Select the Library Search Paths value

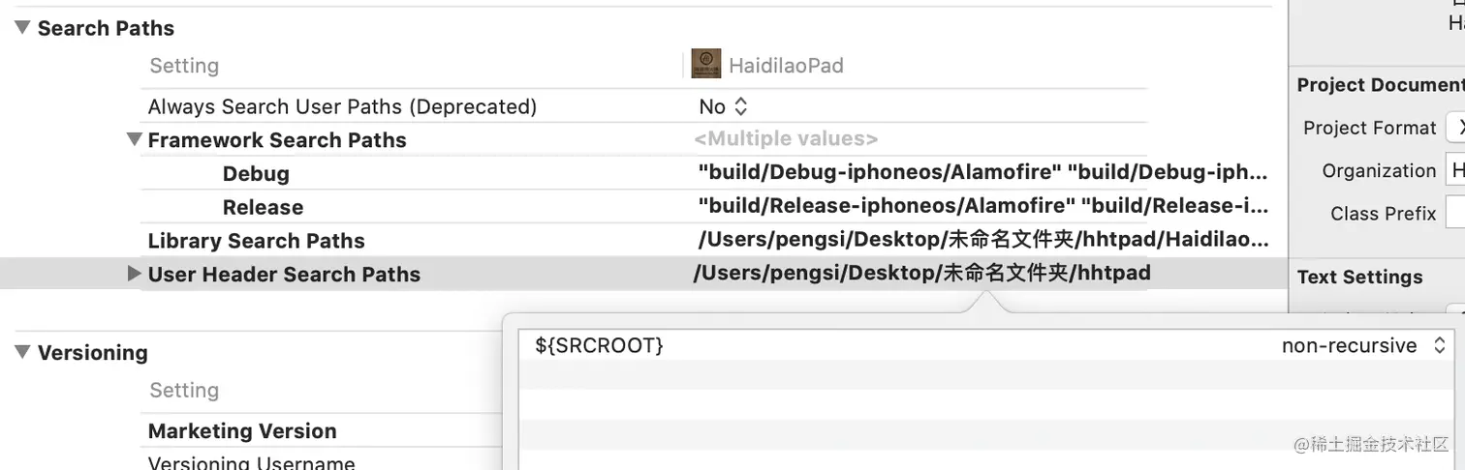pyautogui.click(x=982, y=240)
